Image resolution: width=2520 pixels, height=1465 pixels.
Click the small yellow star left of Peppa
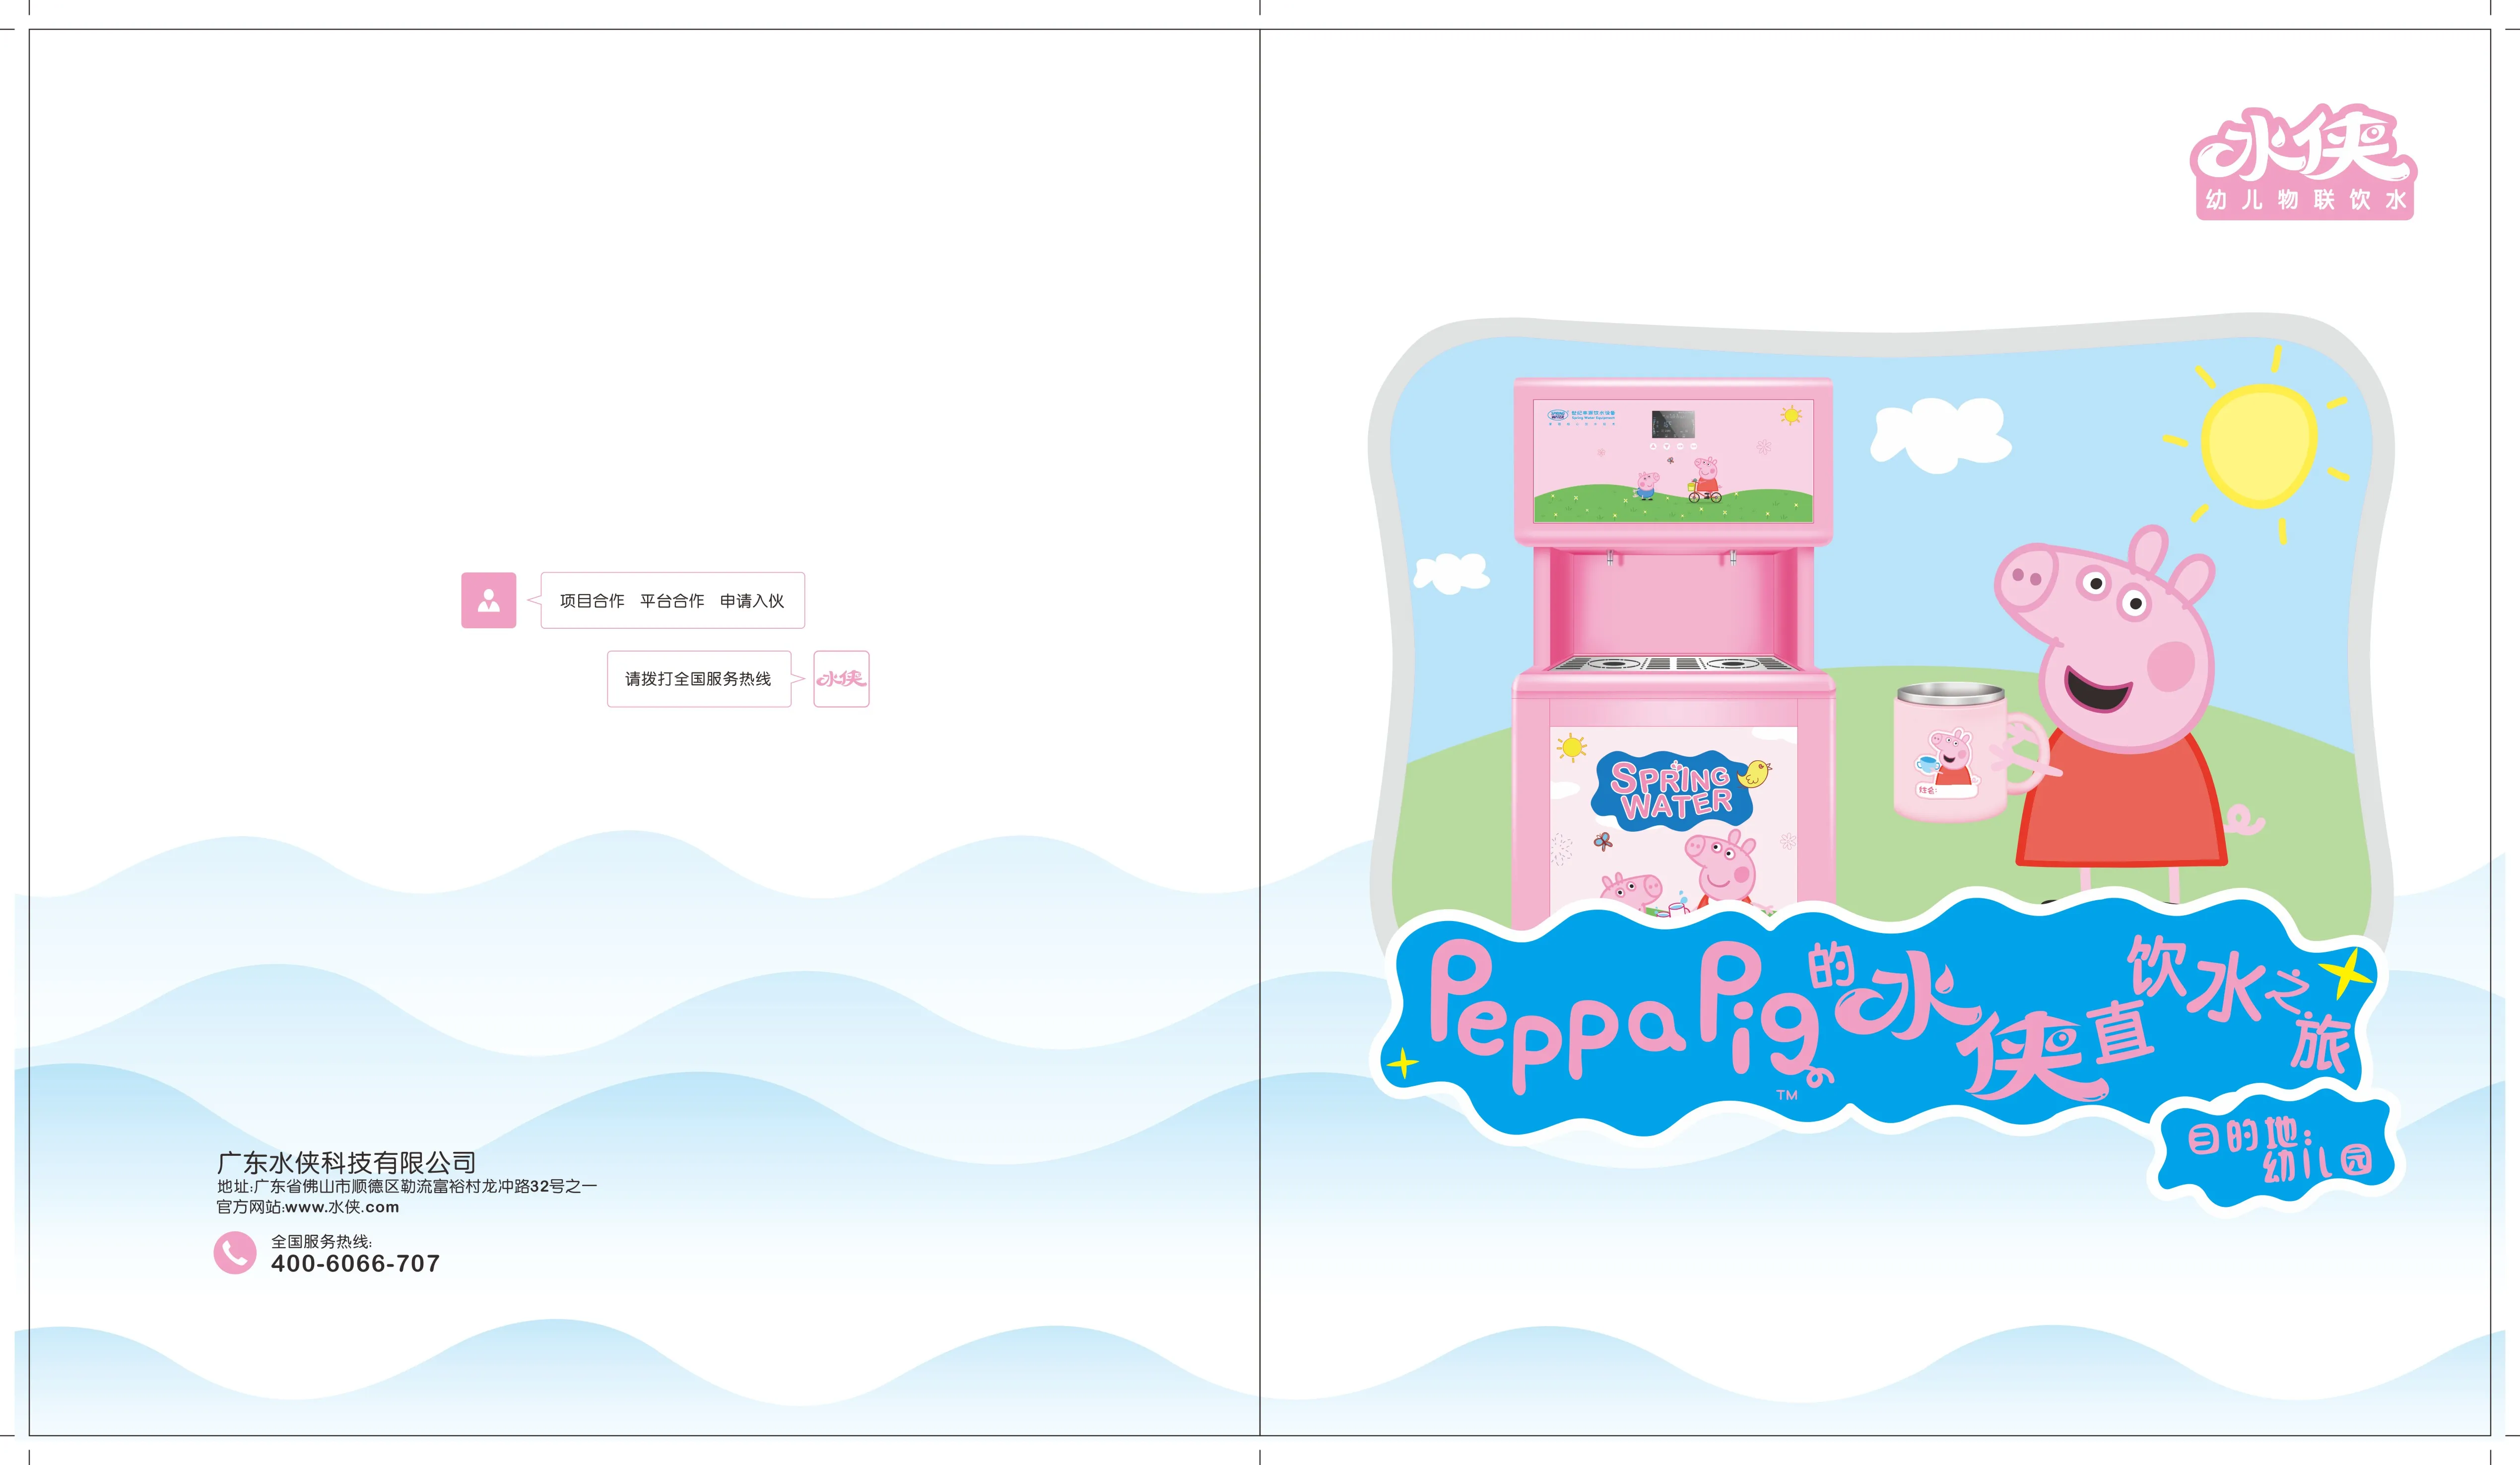click(x=1403, y=1063)
